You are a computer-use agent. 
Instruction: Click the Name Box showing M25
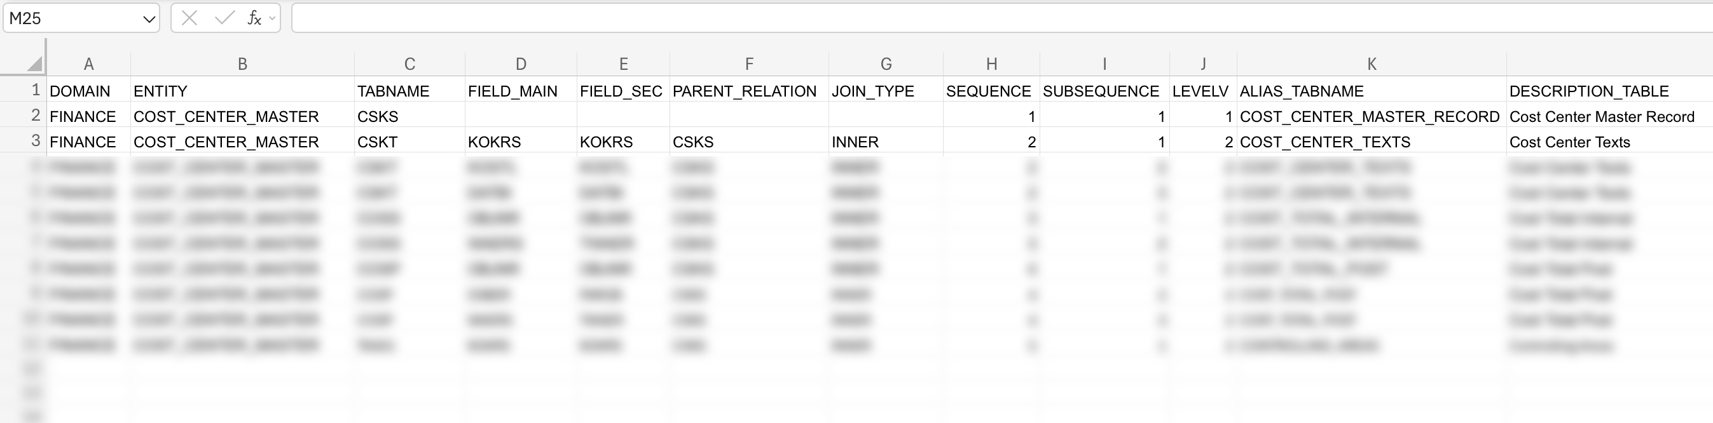click(x=73, y=18)
